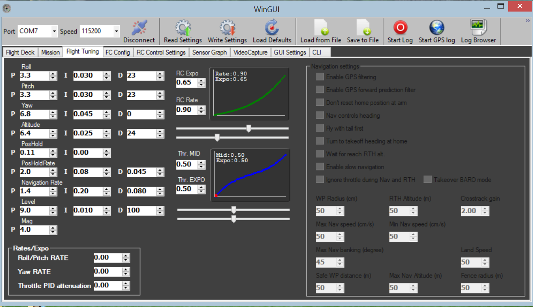533x307 pixels.
Task: Click the RC Expo slider handle
Action: click(x=248, y=128)
